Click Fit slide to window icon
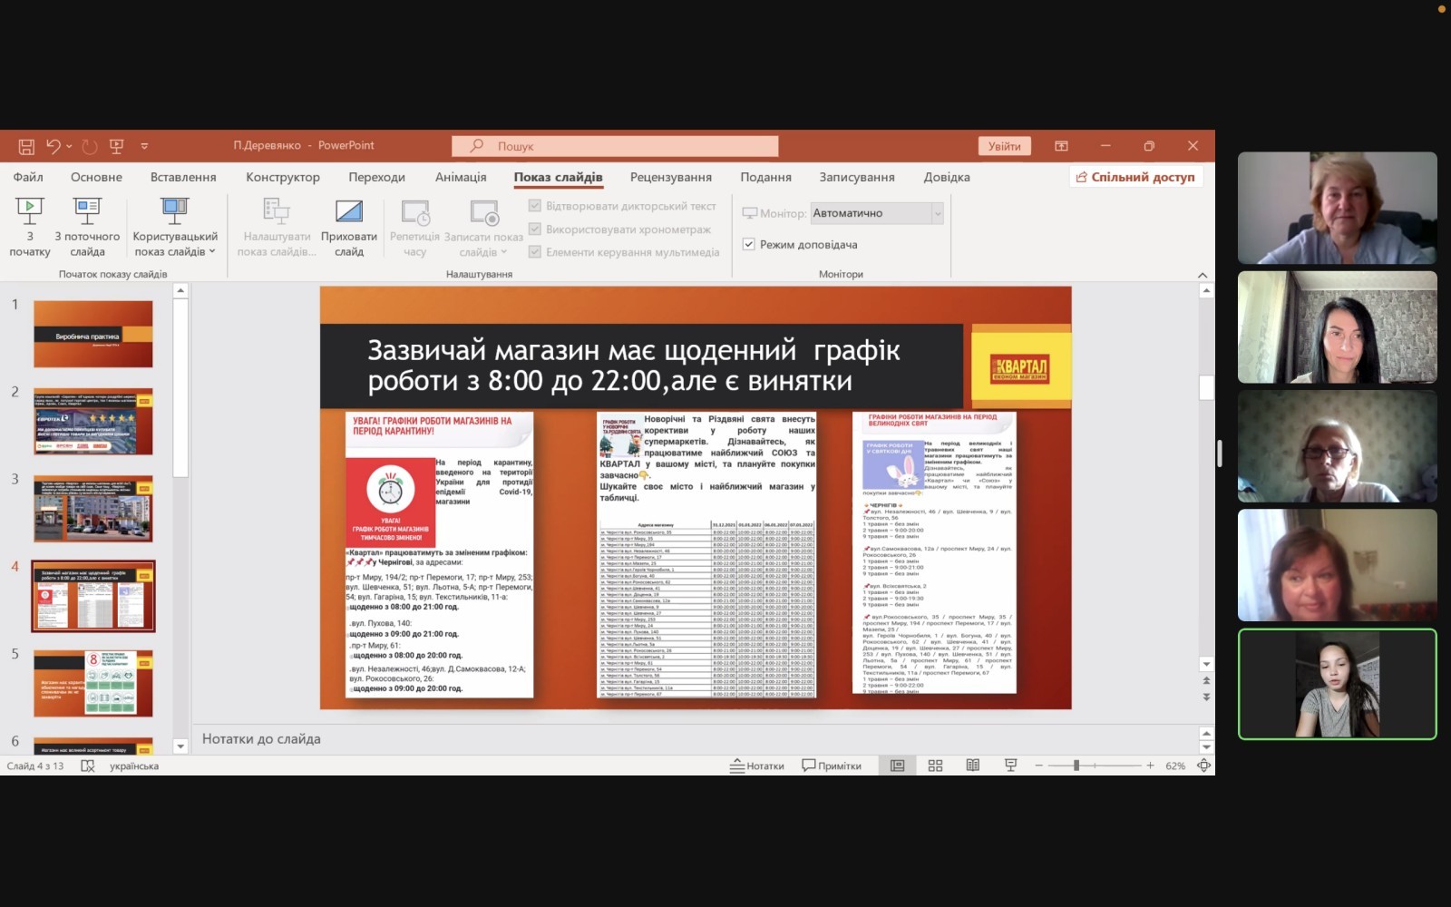Screen dimensions: 1451x907 tap(1203, 766)
